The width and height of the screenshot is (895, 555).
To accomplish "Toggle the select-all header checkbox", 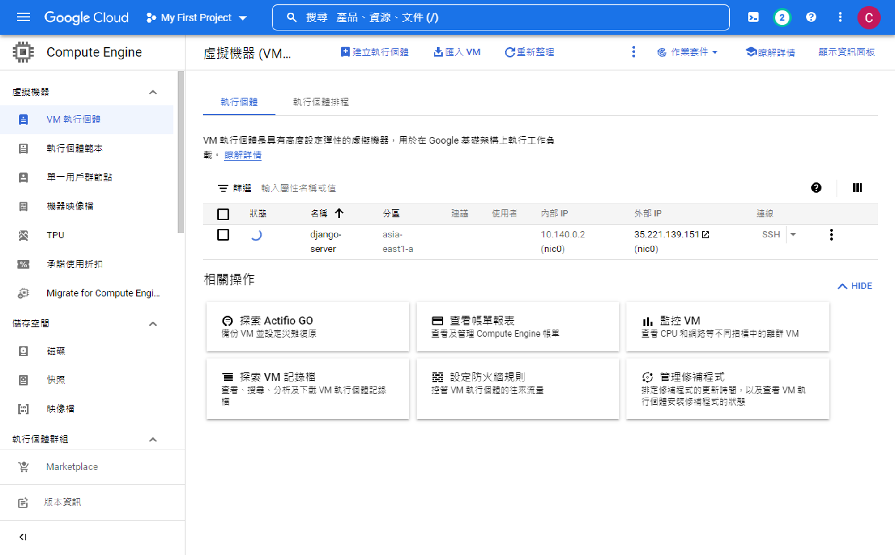I will [223, 214].
